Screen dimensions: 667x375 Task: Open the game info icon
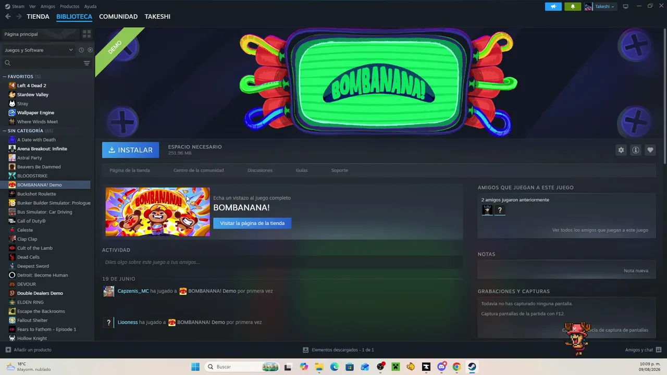[635, 150]
